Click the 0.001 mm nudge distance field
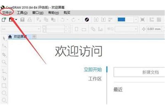 click(x=154, y=29)
